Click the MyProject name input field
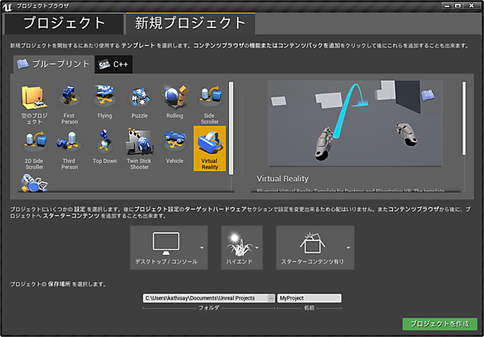This screenshot has width=484, height=337. tap(308, 298)
